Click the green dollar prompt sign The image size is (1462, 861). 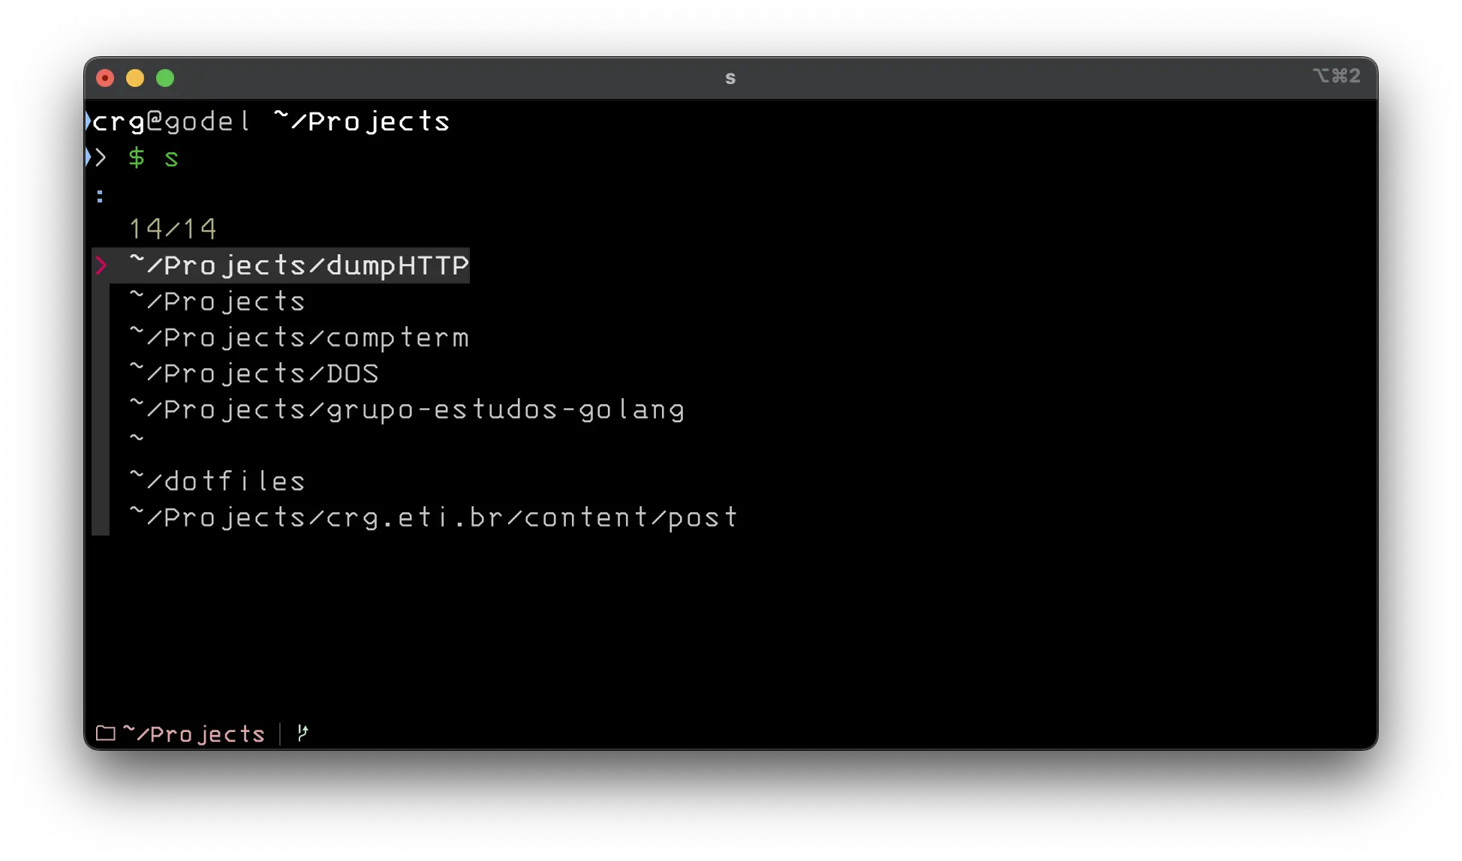click(136, 157)
